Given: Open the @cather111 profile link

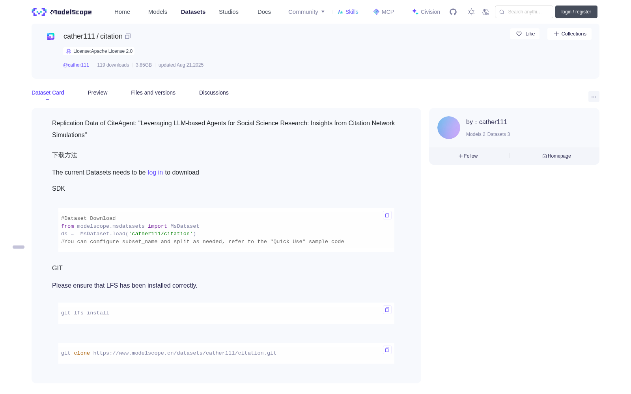Looking at the screenshot, I should pos(76,65).
